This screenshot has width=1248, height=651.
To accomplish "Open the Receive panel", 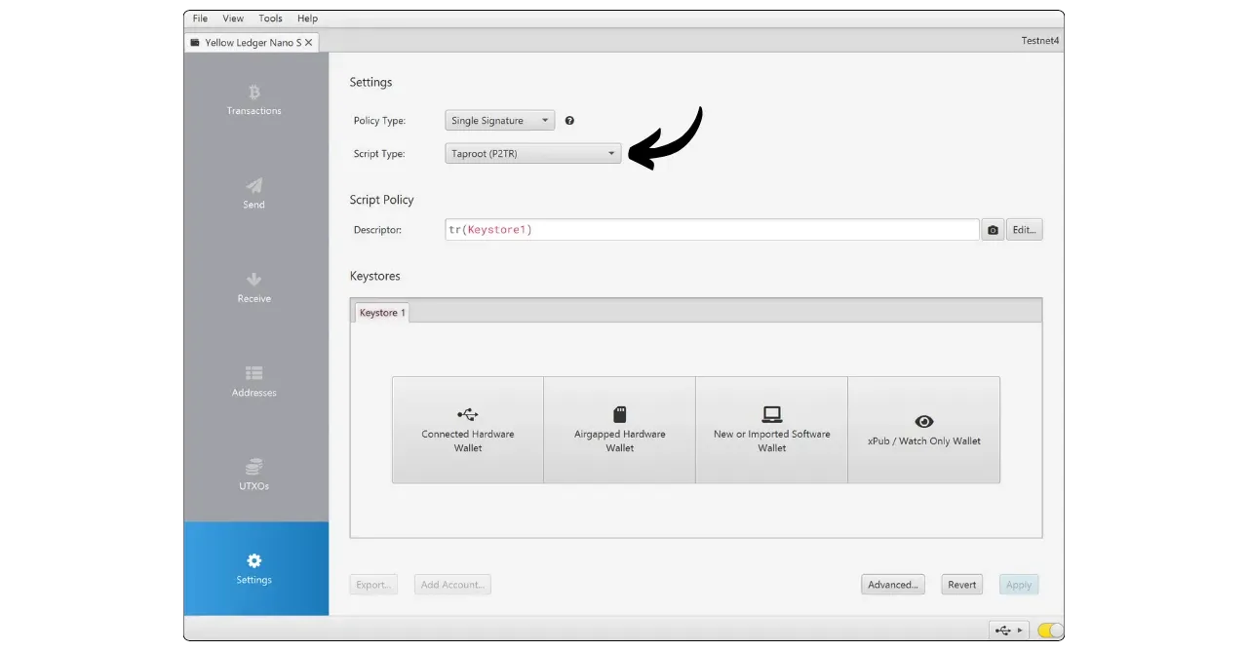I will 254,287.
